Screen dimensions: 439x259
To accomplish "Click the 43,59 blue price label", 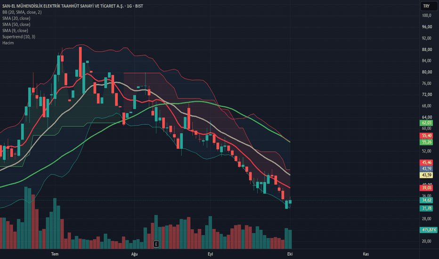I will [x=426, y=169].
